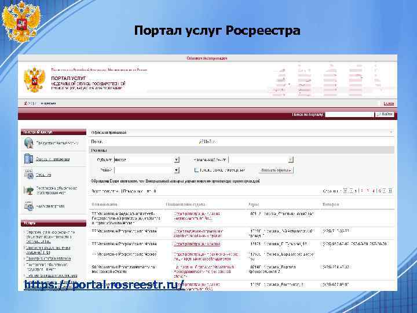Go to previous page using pagination icon
The image size is (417, 313).
351,191
